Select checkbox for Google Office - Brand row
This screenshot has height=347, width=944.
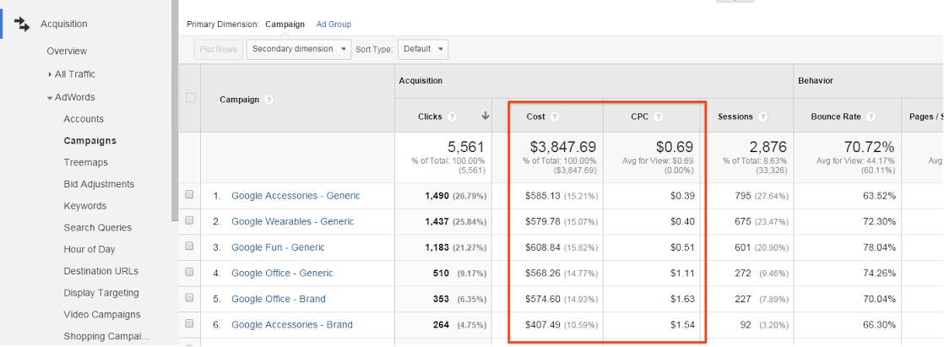[190, 298]
